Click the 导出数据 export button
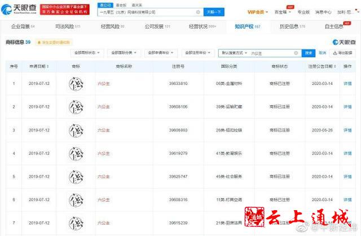The image size is (361, 236). (x=343, y=53)
